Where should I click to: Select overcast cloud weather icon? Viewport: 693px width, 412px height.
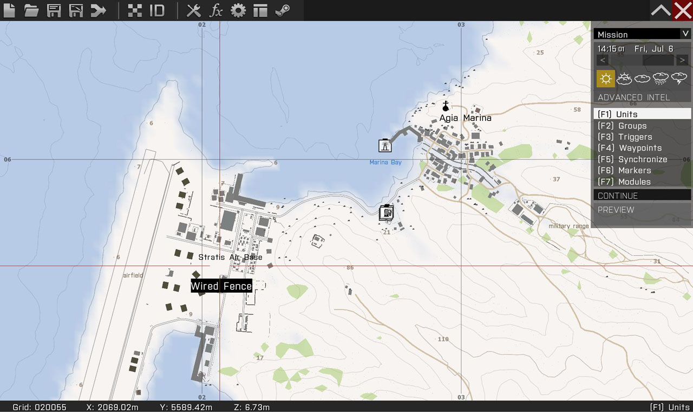tap(643, 79)
